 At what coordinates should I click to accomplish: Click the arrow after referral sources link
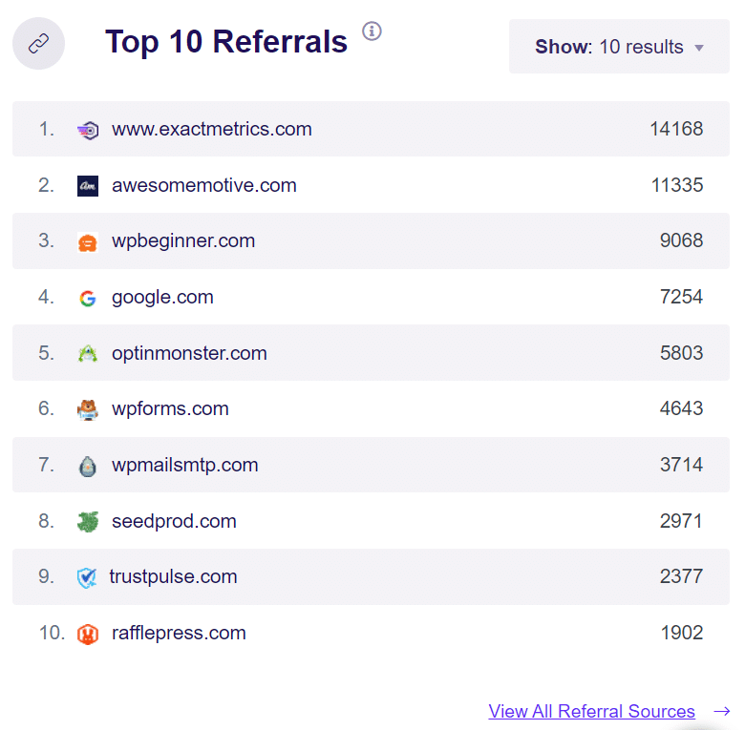click(722, 712)
